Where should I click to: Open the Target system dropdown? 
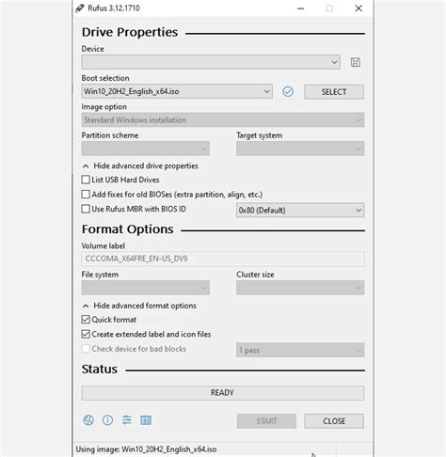[300, 149]
